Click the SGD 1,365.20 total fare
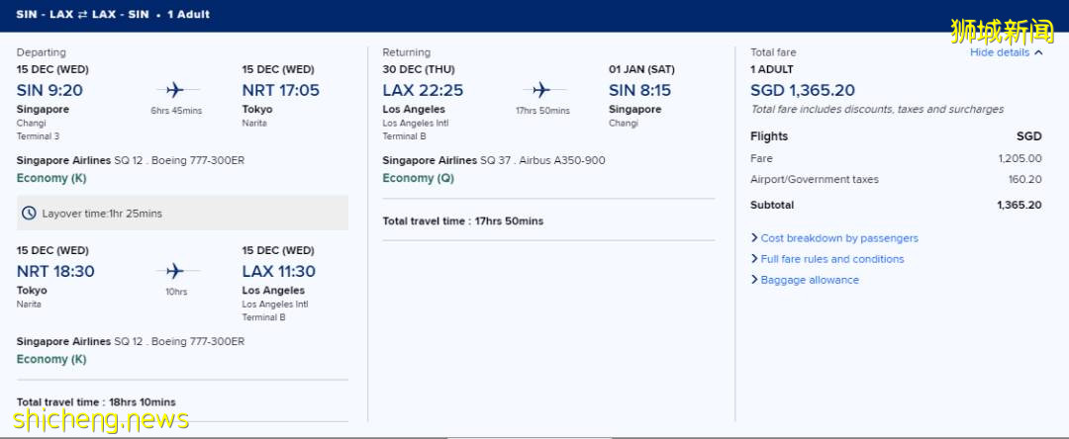The width and height of the screenshot is (1069, 439). pyautogui.click(x=803, y=91)
